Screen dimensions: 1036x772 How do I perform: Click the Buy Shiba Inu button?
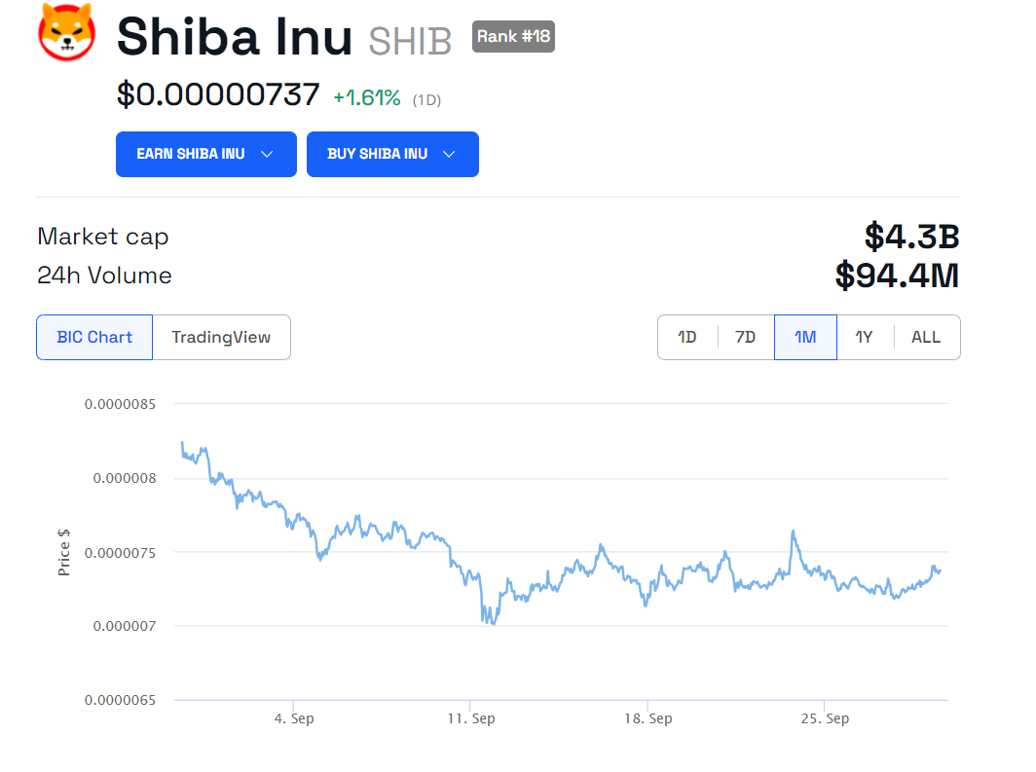(378, 155)
